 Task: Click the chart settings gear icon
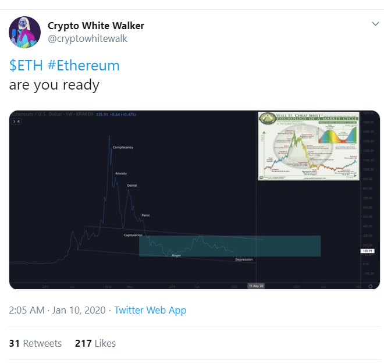(x=370, y=286)
